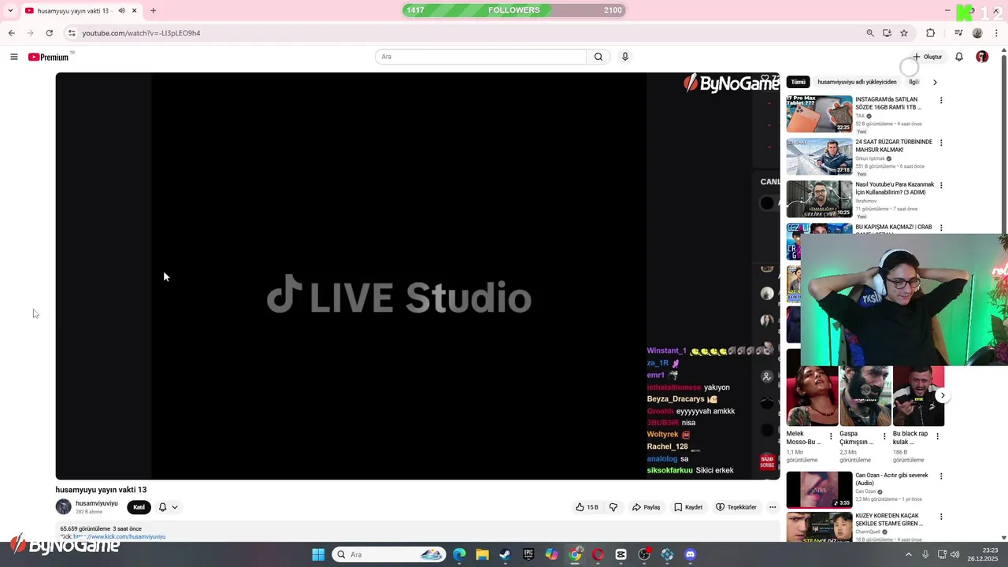Select the Tümü filter chip
Screen dimensions: 1008x567
coord(799,82)
